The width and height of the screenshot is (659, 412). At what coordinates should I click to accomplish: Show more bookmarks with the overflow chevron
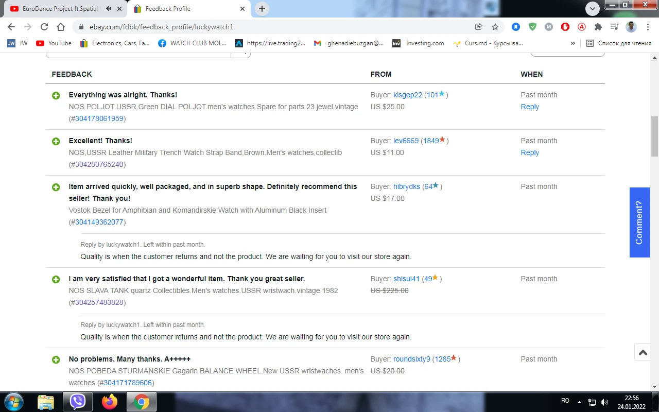click(x=573, y=43)
